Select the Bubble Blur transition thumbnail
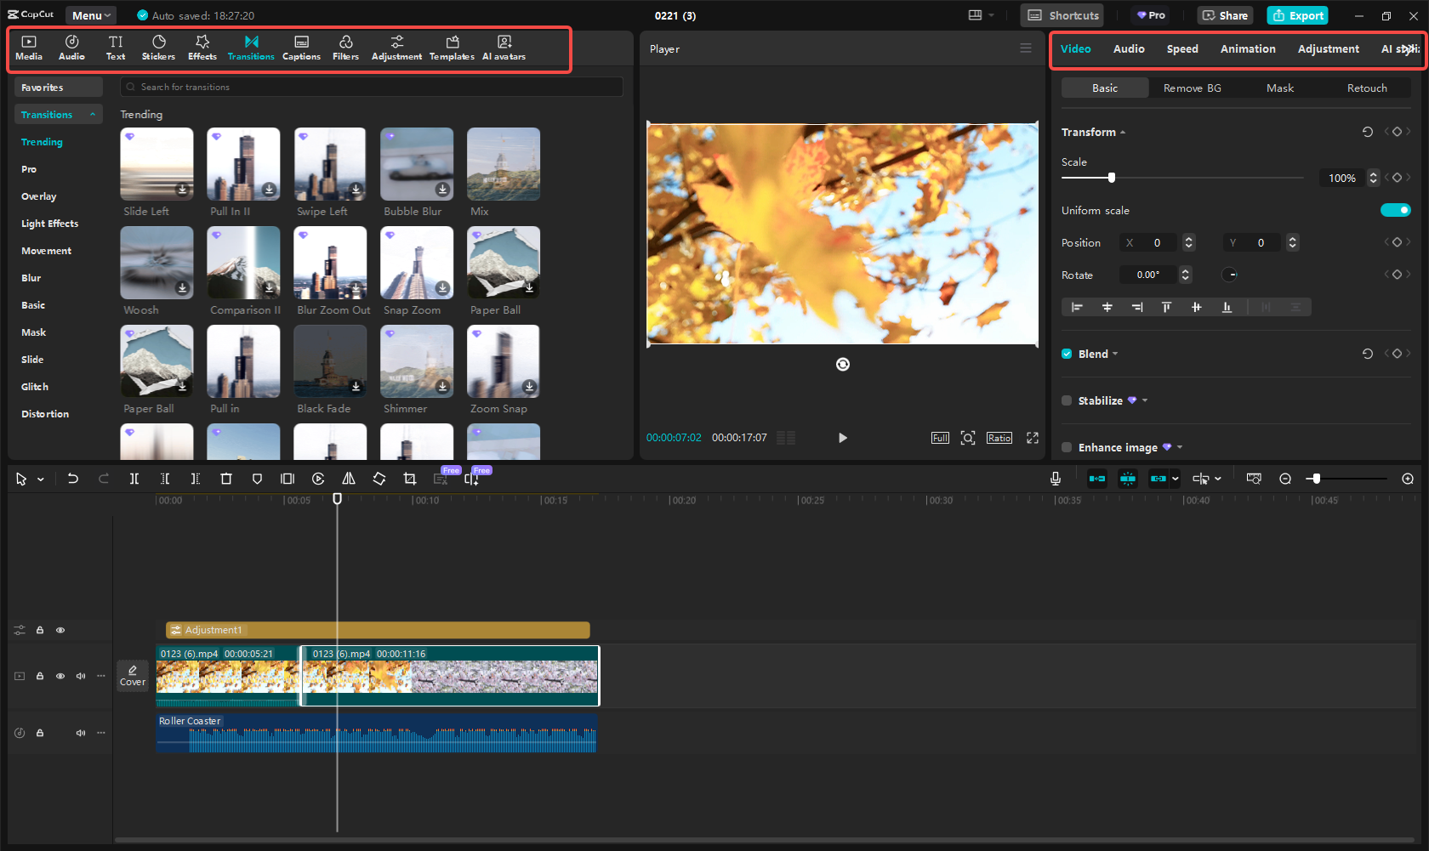The image size is (1429, 851). click(416, 163)
